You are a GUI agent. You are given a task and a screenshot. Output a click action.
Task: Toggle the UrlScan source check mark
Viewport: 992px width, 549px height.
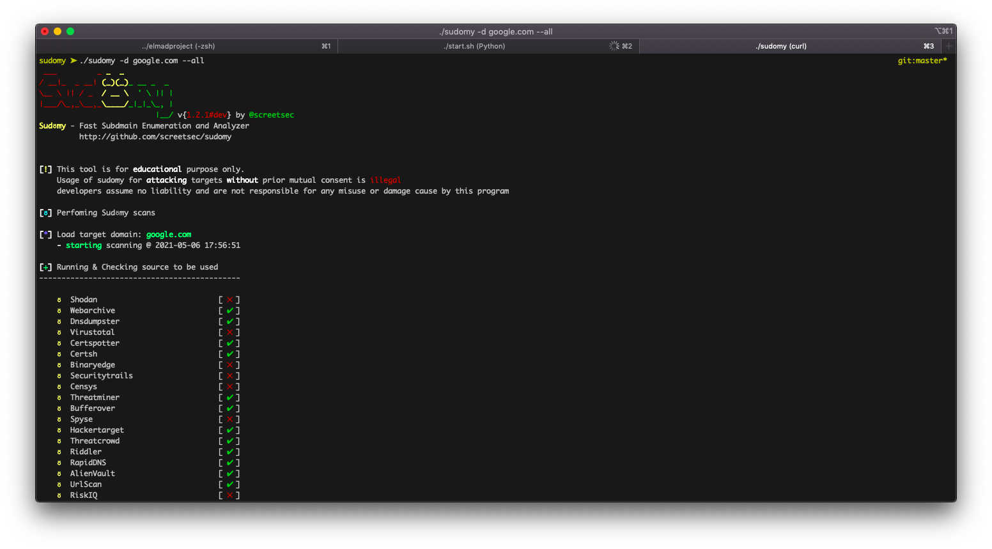pyautogui.click(x=229, y=484)
